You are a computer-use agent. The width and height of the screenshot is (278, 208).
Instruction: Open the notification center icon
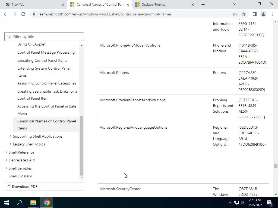(x=269, y=203)
